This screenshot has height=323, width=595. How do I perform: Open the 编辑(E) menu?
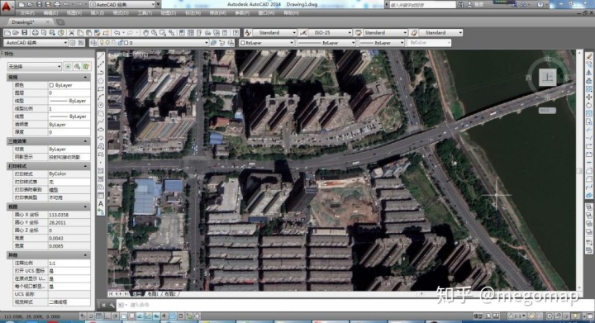50,13
